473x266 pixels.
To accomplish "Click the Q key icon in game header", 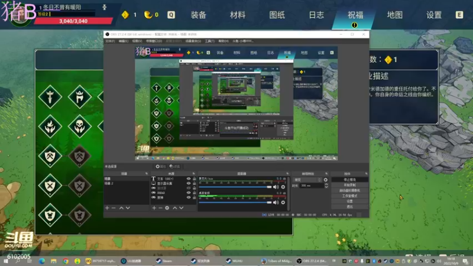I will click(171, 15).
